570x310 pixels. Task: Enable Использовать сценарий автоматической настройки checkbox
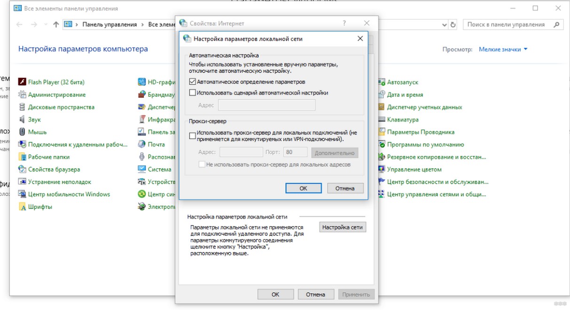[192, 93]
